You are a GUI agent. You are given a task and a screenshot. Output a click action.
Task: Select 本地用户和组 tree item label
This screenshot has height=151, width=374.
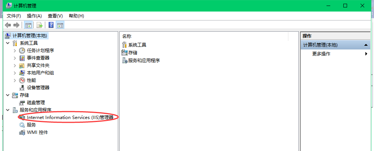pyautogui.click(x=40, y=73)
